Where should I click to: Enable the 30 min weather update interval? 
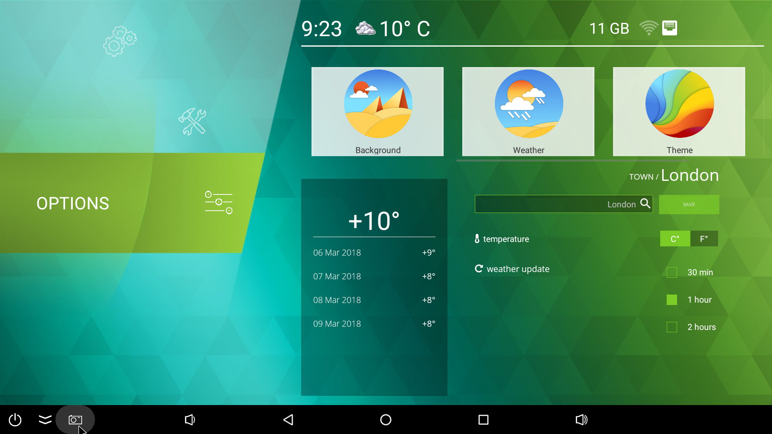click(x=671, y=272)
